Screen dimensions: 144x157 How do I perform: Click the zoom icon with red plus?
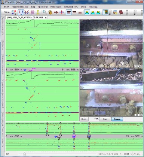14,12
